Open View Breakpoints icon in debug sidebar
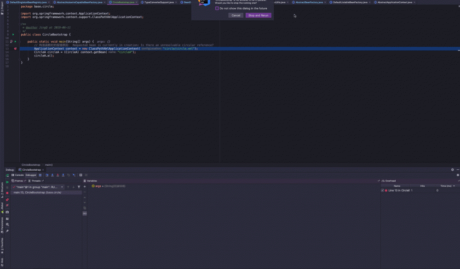The width and height of the screenshot is (460, 269). [7, 199]
